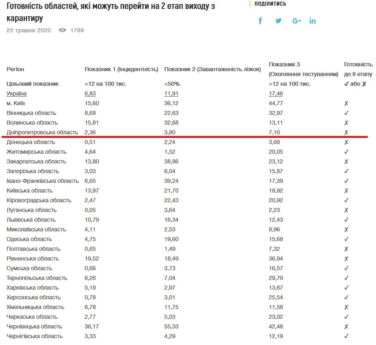Click the Регіон column header
Viewport: 376px width, 345px height.
(15, 70)
